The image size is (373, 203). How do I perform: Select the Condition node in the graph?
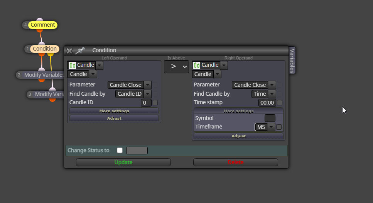click(x=45, y=49)
